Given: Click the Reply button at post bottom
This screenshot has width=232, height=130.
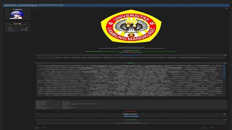Looking at the screenshot, I should point(206,128).
